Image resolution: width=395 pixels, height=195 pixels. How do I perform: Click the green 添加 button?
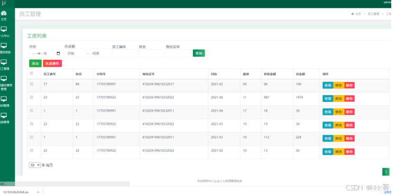pyautogui.click(x=35, y=64)
